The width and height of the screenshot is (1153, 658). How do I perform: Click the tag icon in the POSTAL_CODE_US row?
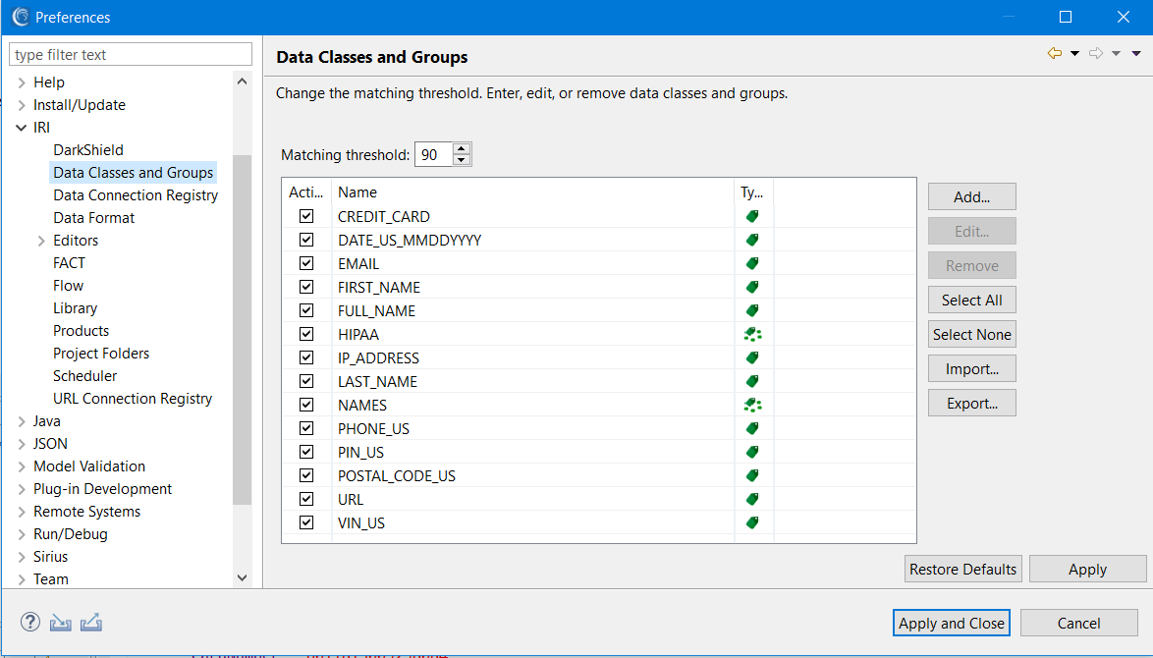(752, 475)
